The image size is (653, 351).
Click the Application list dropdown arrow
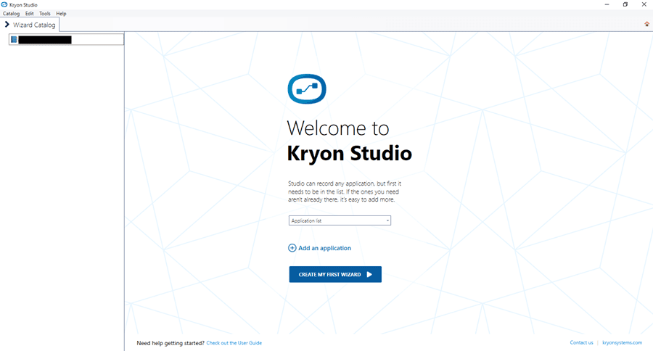(387, 220)
